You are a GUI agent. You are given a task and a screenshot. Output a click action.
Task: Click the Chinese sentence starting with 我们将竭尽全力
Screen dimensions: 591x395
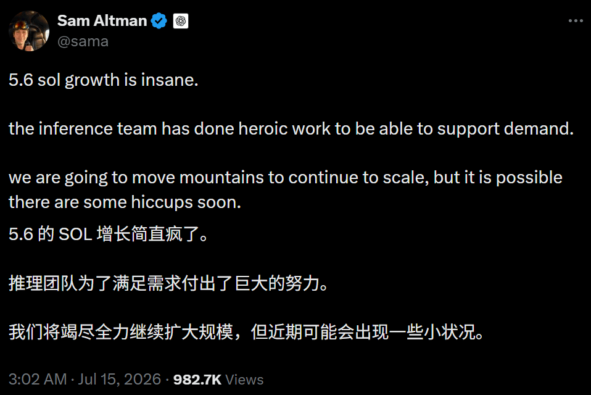(x=246, y=332)
